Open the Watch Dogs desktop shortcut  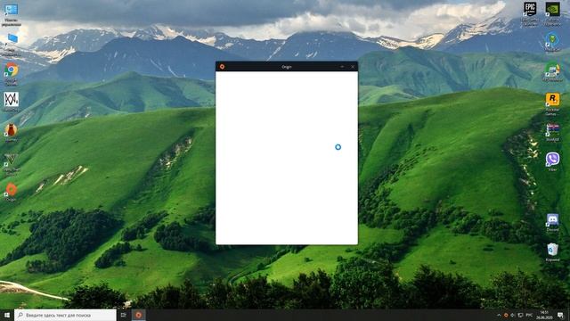click(x=12, y=102)
